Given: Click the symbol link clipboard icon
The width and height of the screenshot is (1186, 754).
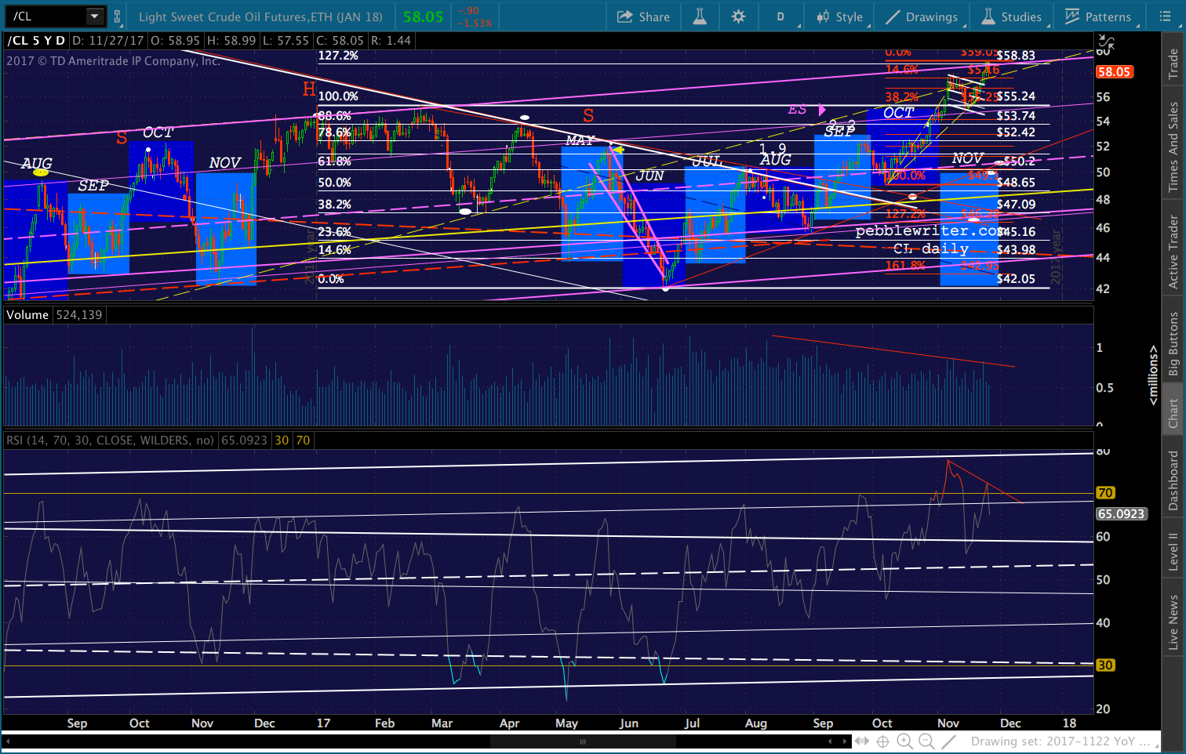Looking at the screenshot, I should pyautogui.click(x=117, y=16).
